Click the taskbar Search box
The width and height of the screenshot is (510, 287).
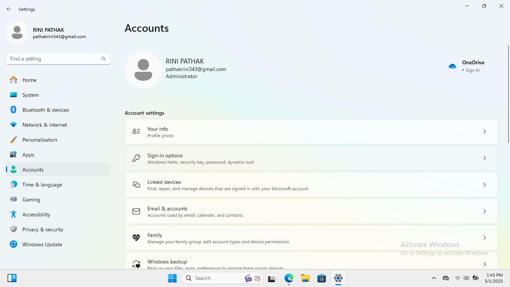pyautogui.click(x=223, y=278)
